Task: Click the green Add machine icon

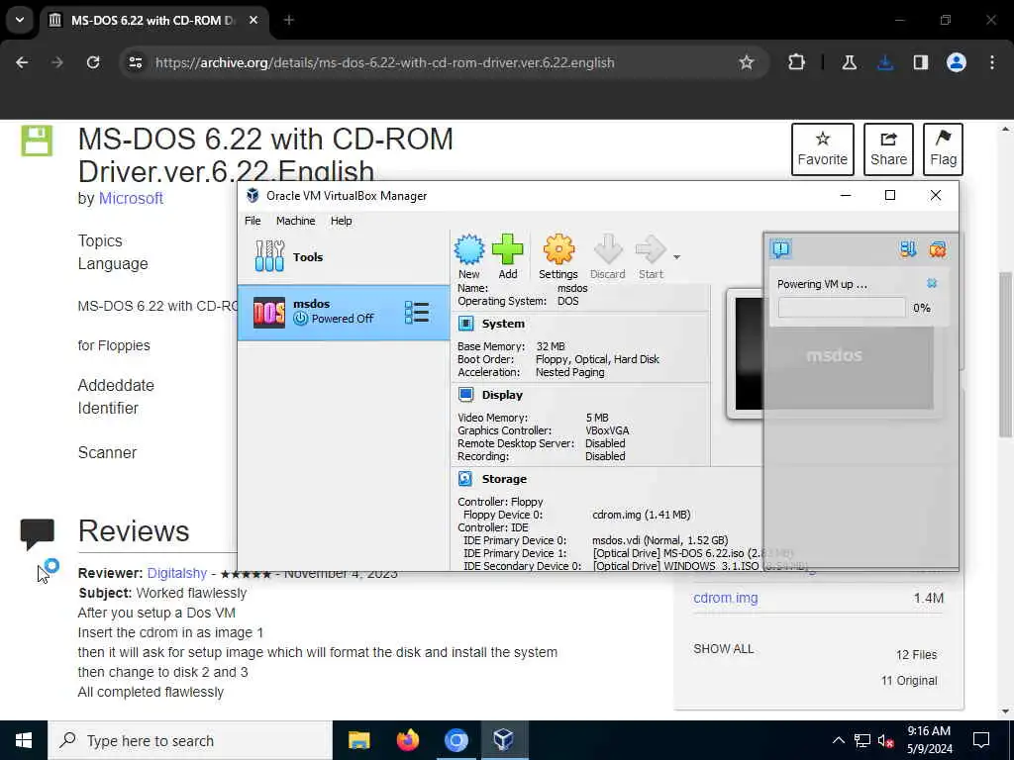Action: (508, 249)
